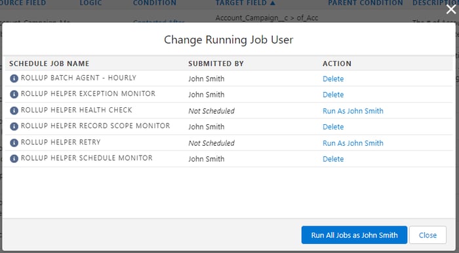This screenshot has height=253, width=459.
Task: Delete the Rollup Helper Record Scope Monitor job
Action: click(x=333, y=127)
